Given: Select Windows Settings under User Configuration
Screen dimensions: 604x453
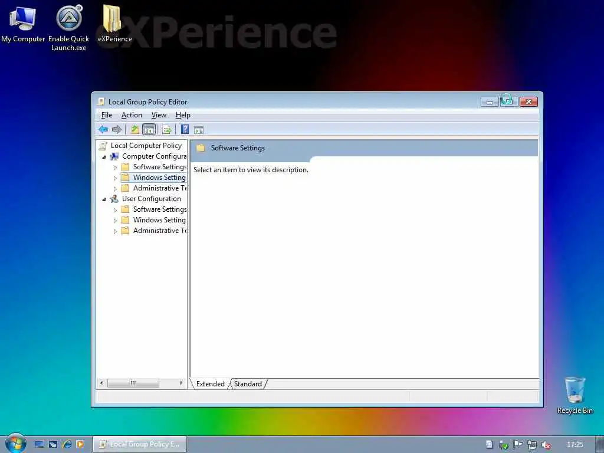Looking at the screenshot, I should tap(159, 220).
